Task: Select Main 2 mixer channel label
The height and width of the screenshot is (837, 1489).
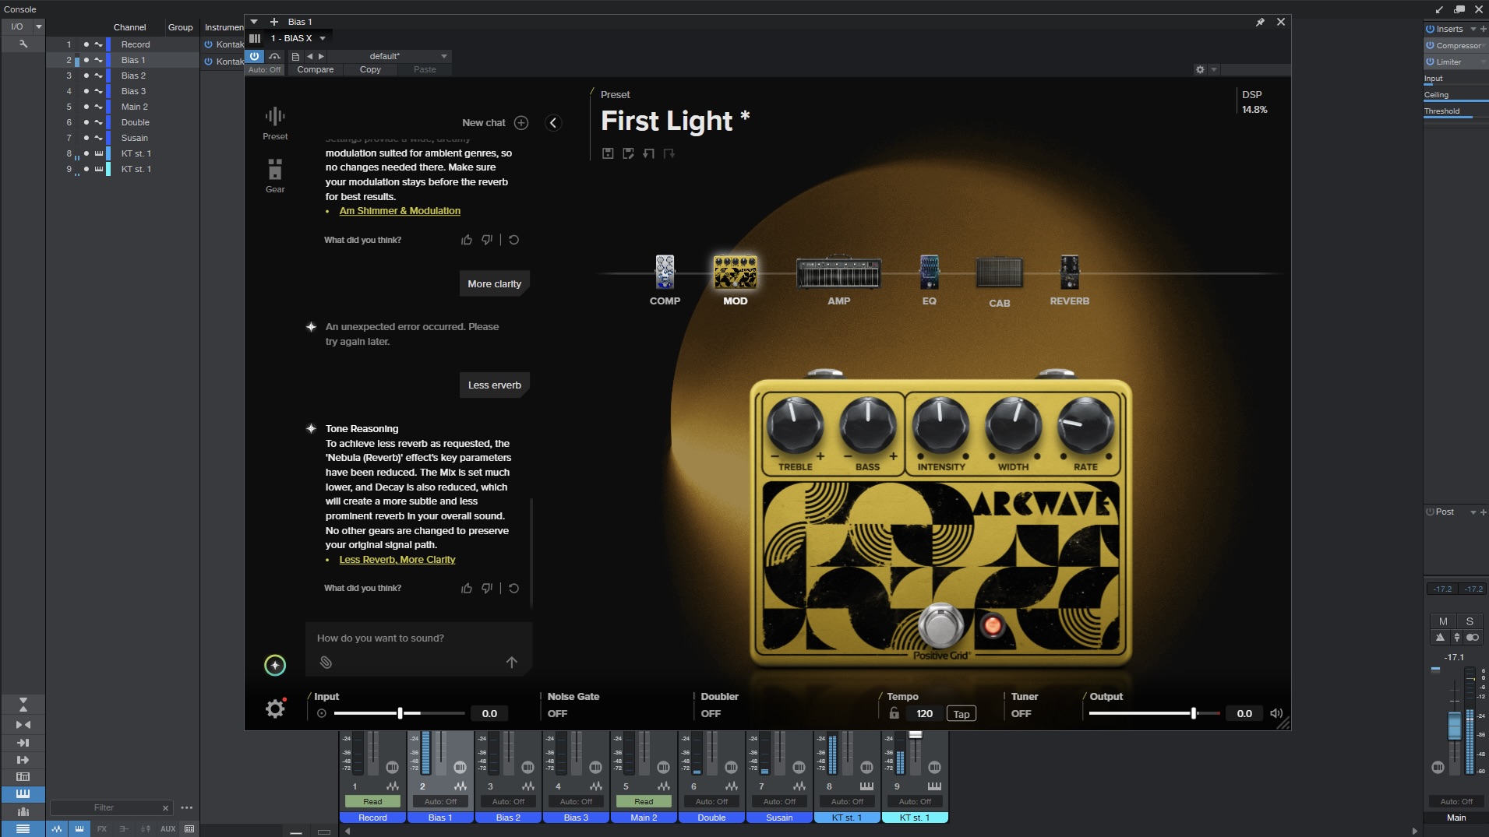Action: coord(644,818)
